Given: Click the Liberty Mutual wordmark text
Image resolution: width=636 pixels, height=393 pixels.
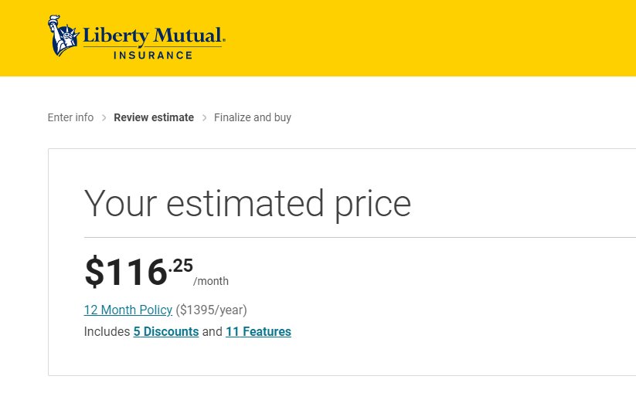Looking at the screenshot, I should (x=154, y=36).
